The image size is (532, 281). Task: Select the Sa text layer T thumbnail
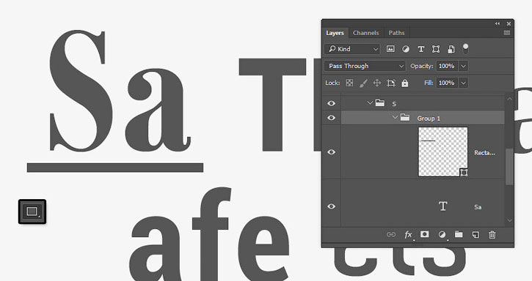pyautogui.click(x=442, y=206)
